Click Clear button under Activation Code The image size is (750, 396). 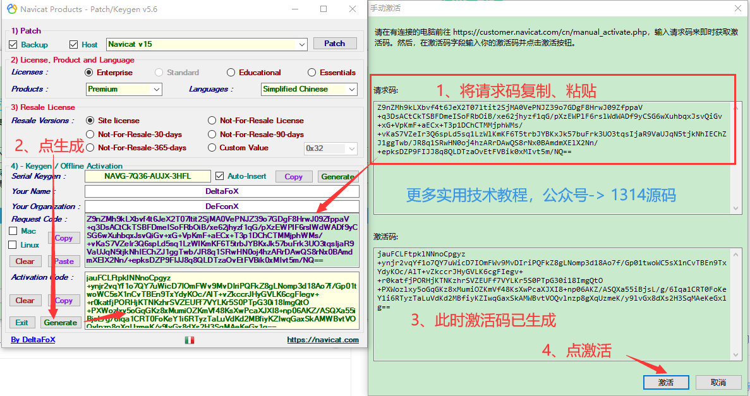[x=25, y=301]
